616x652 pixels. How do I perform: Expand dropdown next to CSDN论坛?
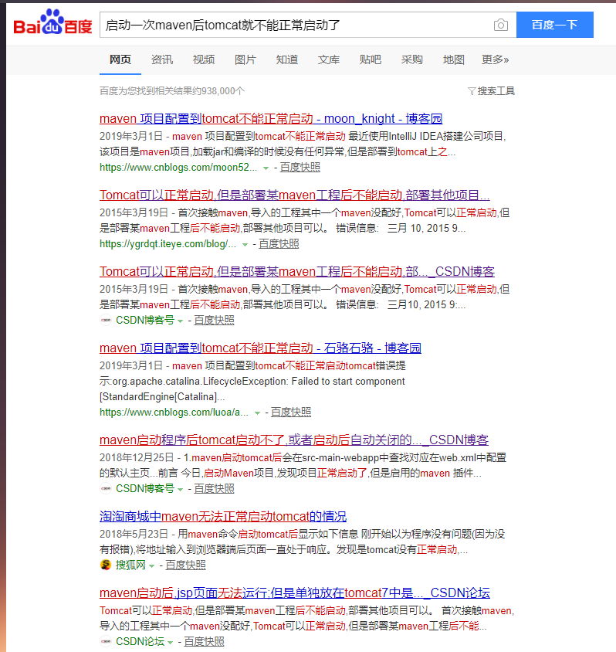click(x=171, y=643)
